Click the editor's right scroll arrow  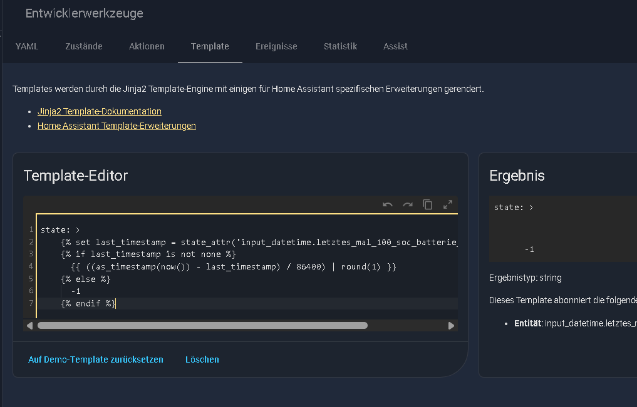(x=451, y=326)
